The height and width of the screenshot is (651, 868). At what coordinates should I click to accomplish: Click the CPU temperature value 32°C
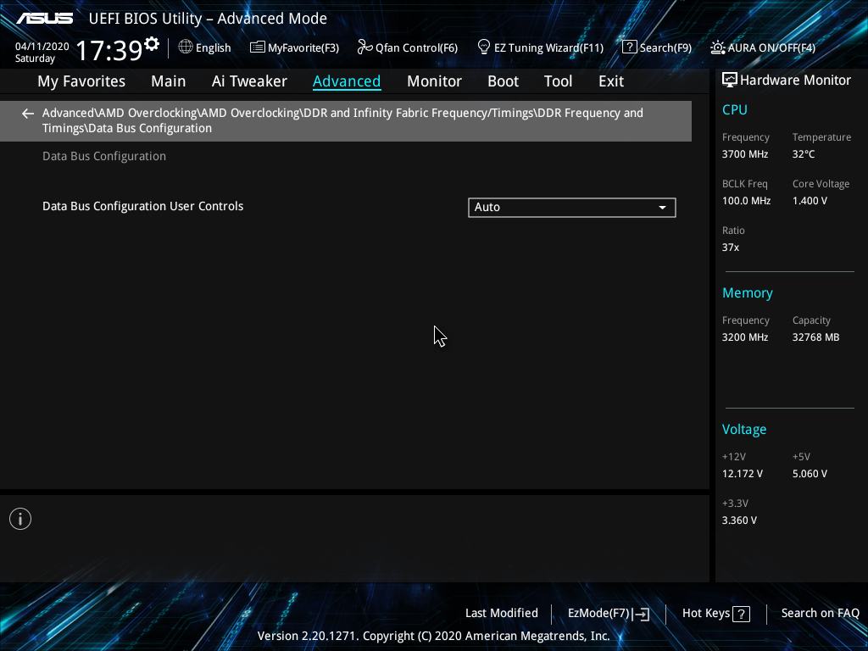click(x=804, y=154)
